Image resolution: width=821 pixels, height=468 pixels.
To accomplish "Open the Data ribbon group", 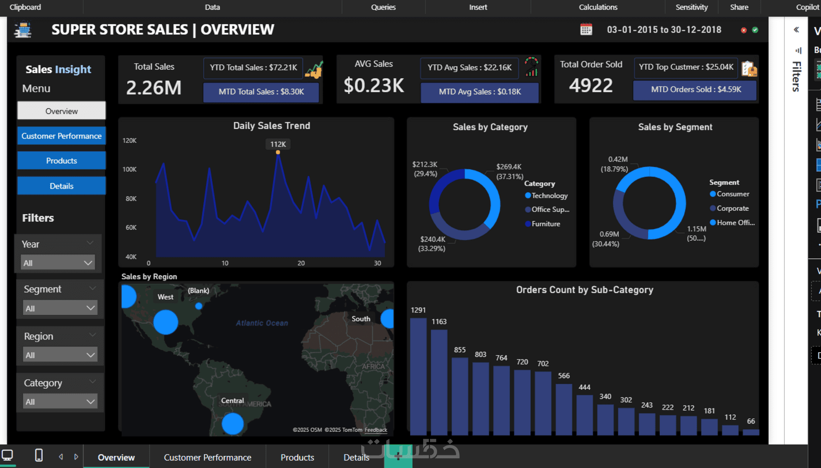I will pyautogui.click(x=212, y=7).
